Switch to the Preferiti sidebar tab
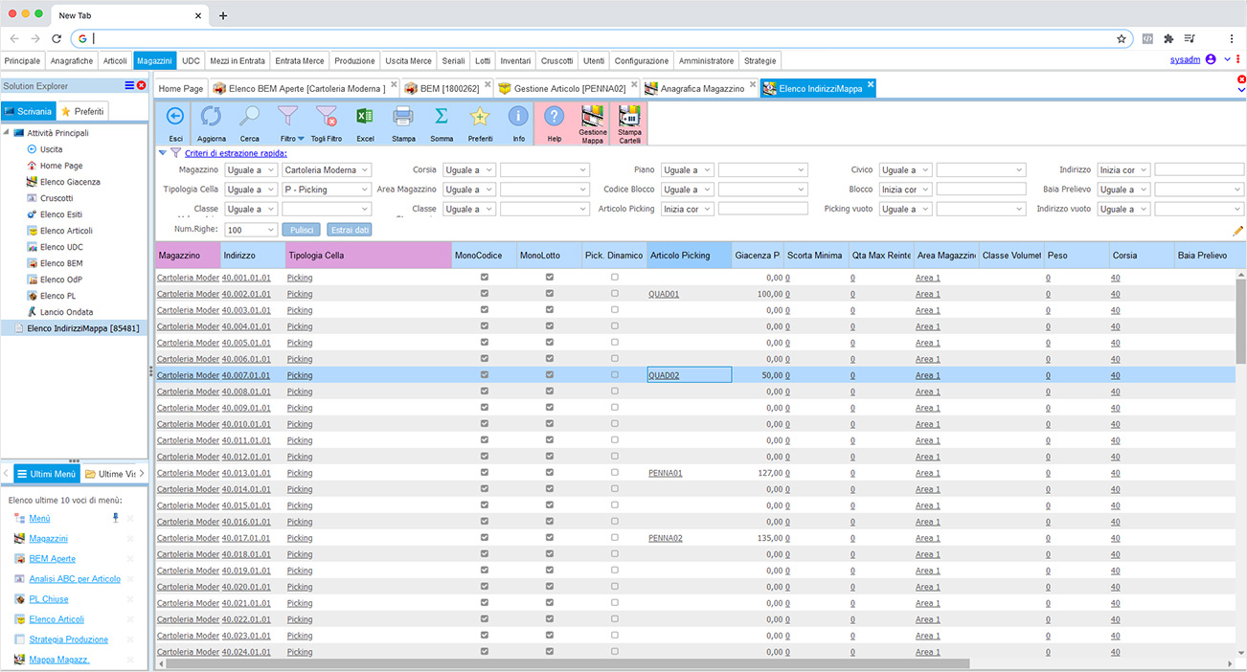The image size is (1247, 672). pyautogui.click(x=82, y=112)
